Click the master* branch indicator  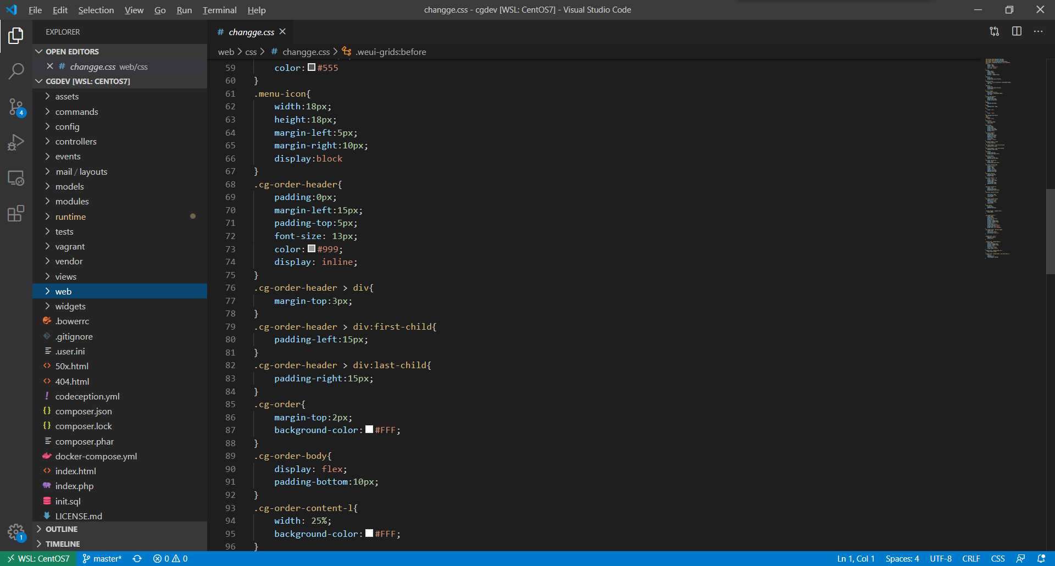coord(102,558)
